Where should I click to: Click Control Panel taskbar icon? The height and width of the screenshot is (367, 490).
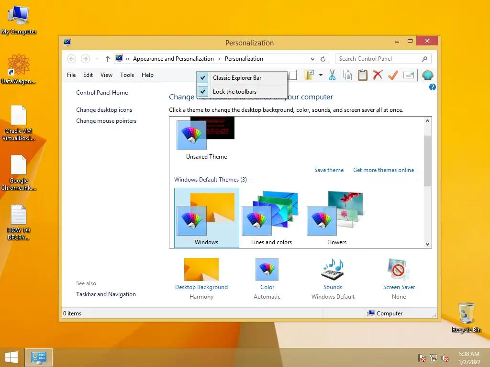(x=39, y=357)
